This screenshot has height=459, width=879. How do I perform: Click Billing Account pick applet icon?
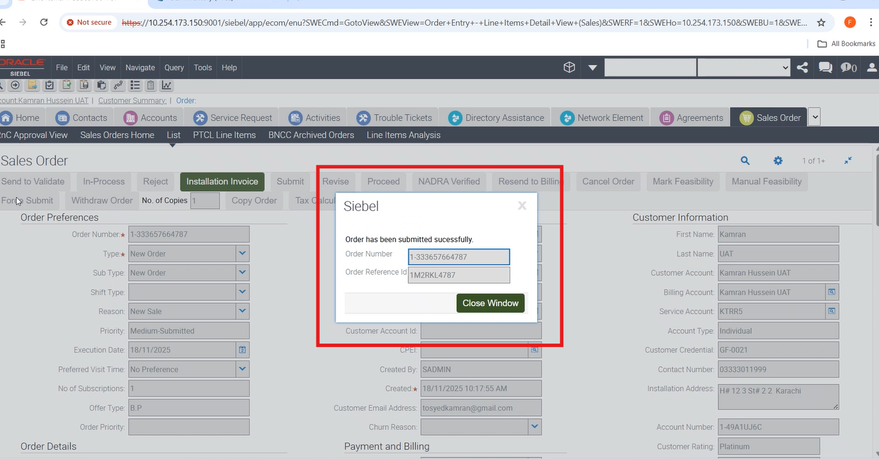832,292
